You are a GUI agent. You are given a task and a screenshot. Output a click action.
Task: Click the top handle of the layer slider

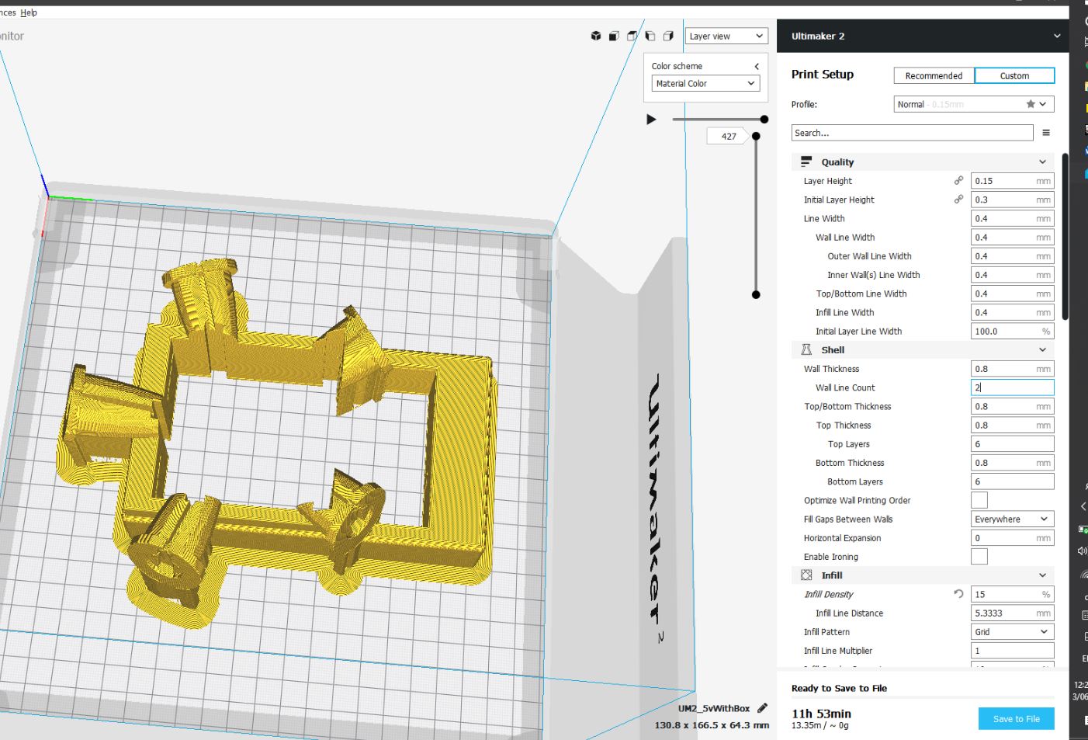click(x=757, y=136)
